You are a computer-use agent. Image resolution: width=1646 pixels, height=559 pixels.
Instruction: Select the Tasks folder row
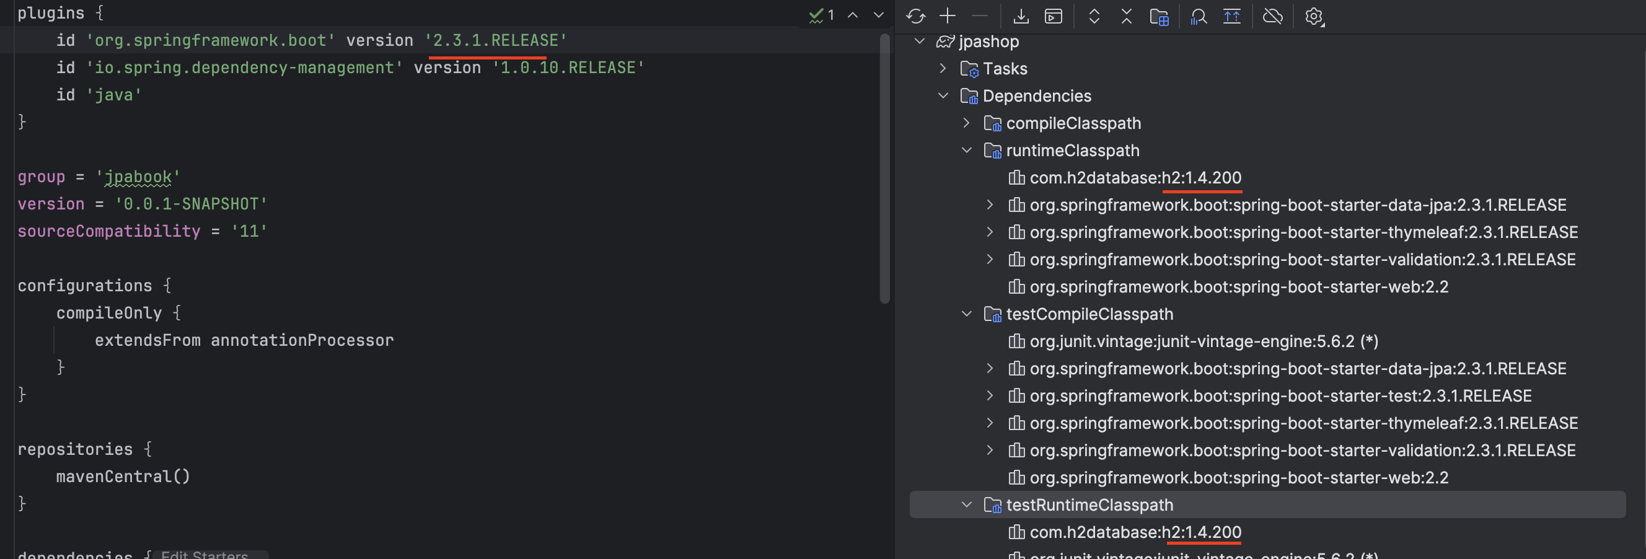1268,68
